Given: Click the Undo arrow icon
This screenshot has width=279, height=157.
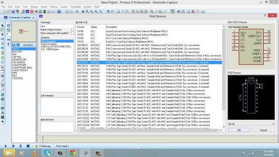Looking at the screenshot, I should coord(108,11).
